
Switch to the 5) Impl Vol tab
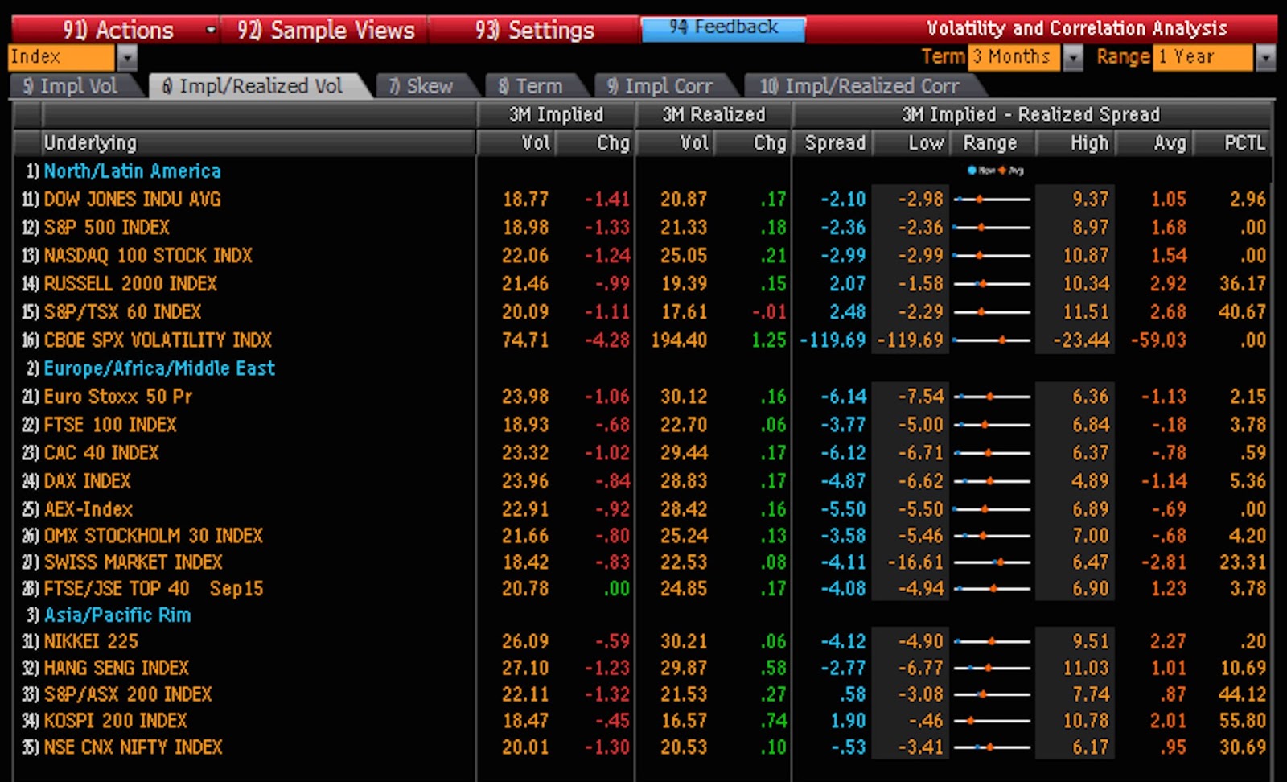[72, 86]
